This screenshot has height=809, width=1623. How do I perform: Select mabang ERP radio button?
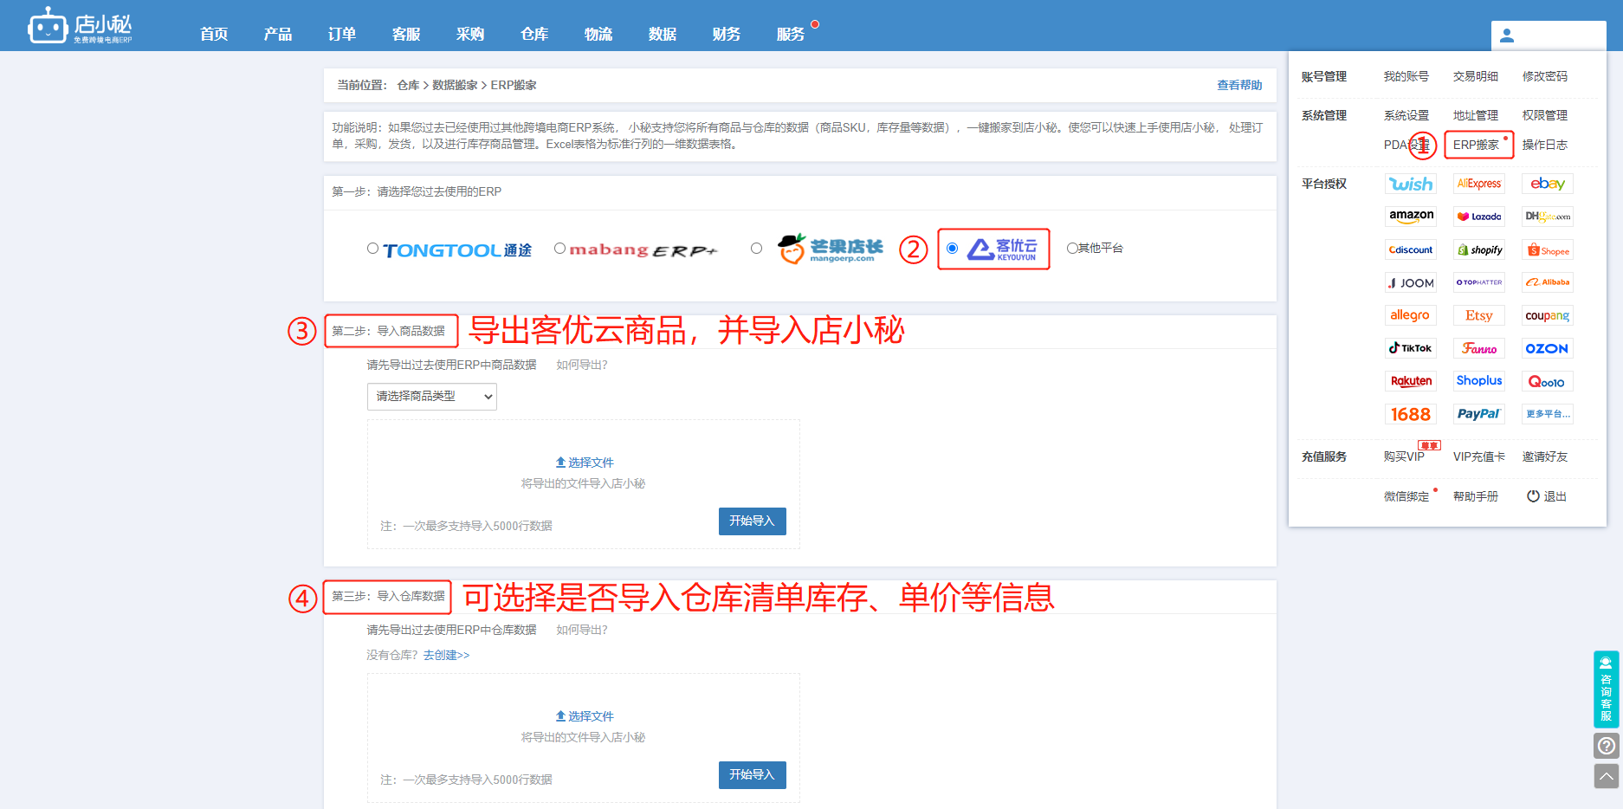pos(560,249)
